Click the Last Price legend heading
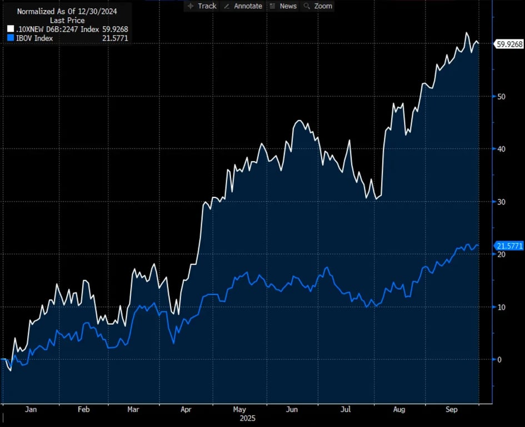 [67, 21]
